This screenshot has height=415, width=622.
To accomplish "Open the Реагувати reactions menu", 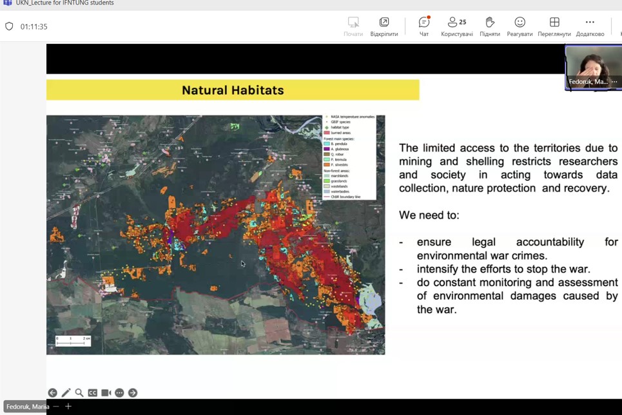I will [x=520, y=26].
